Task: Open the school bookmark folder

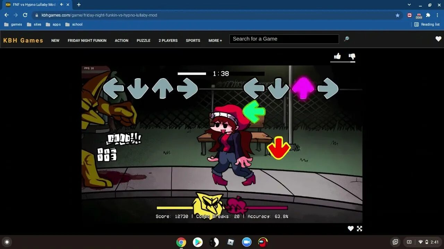Action: point(74,25)
